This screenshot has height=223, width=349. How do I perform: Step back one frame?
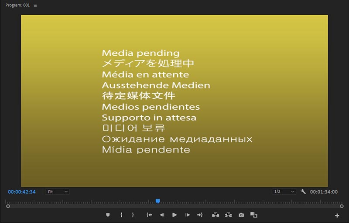(162, 215)
